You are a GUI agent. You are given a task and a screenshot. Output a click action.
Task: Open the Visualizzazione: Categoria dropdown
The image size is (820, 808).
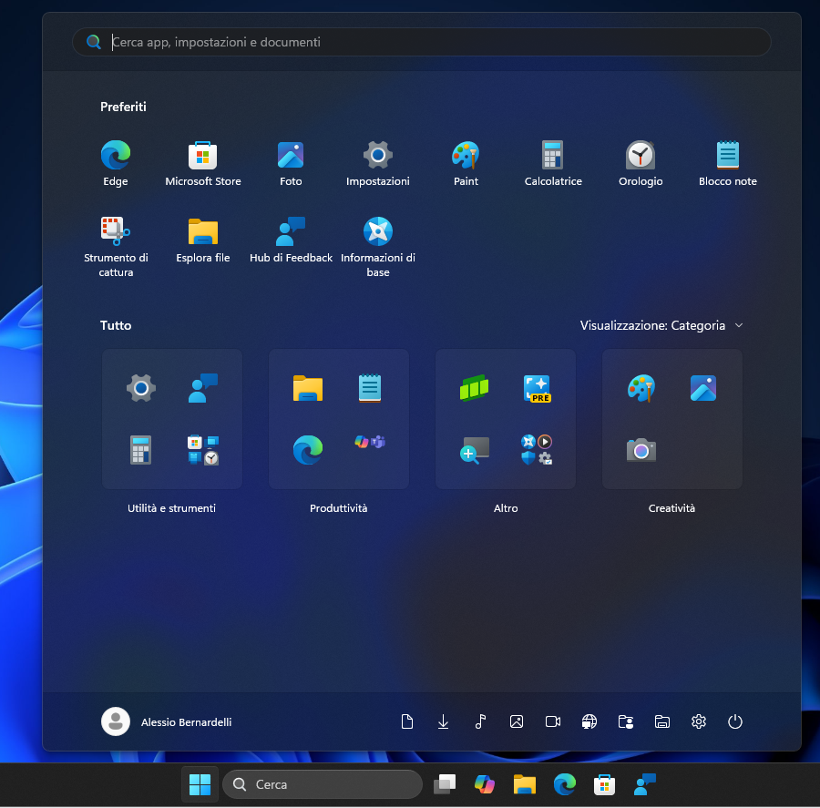[x=662, y=325]
